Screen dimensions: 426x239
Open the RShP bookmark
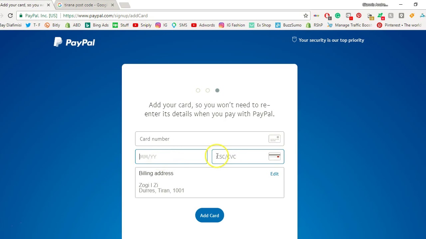coord(314,25)
